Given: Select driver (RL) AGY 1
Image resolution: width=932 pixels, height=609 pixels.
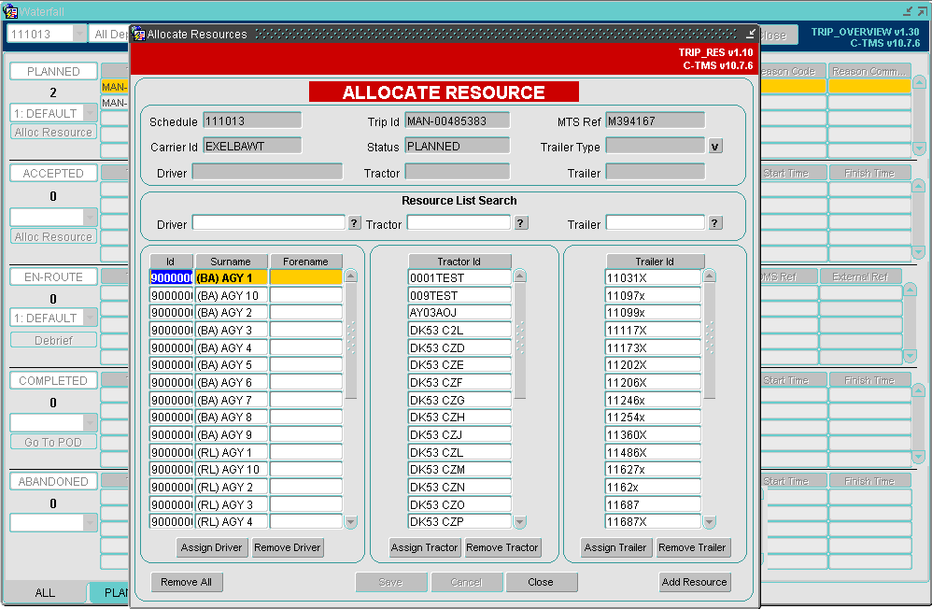Looking at the screenshot, I should 233,452.
